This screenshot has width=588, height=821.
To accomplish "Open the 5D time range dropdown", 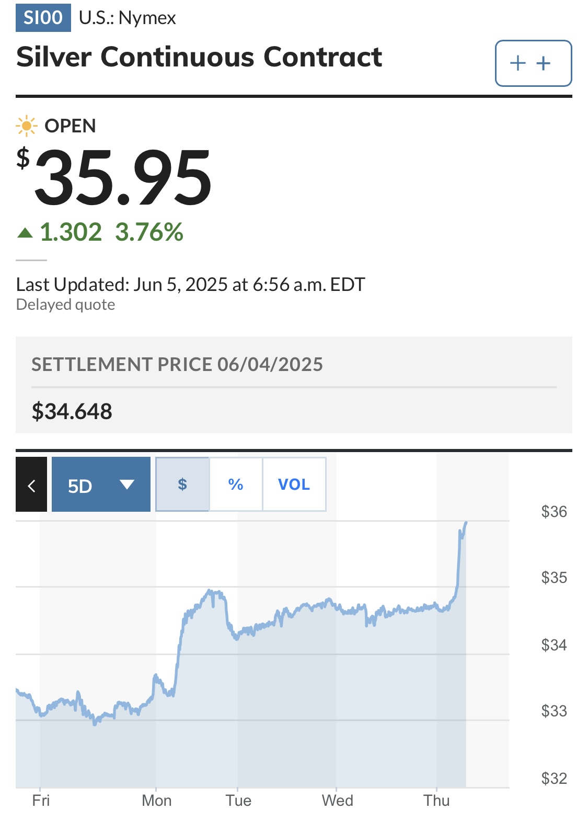I will click(101, 485).
